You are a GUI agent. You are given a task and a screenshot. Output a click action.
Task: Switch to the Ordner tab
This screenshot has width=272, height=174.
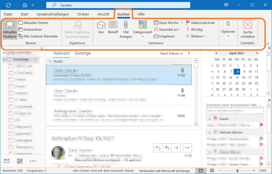pos(83,14)
